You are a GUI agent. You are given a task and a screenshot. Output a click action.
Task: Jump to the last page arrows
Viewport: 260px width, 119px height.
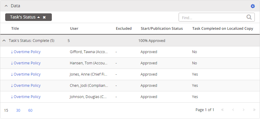tap(254, 110)
